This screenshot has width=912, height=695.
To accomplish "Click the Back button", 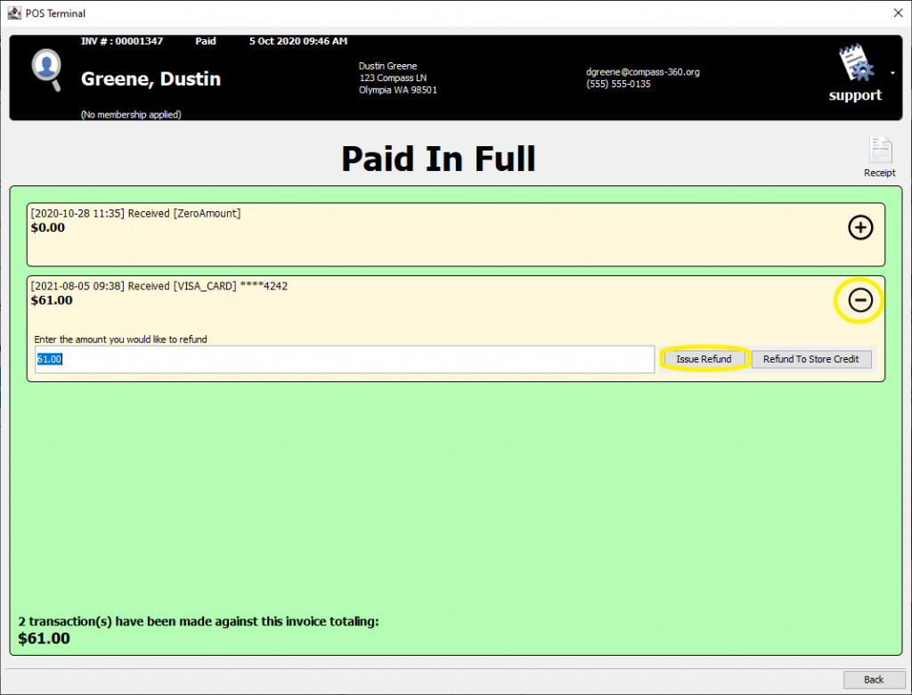I will tap(875, 679).
